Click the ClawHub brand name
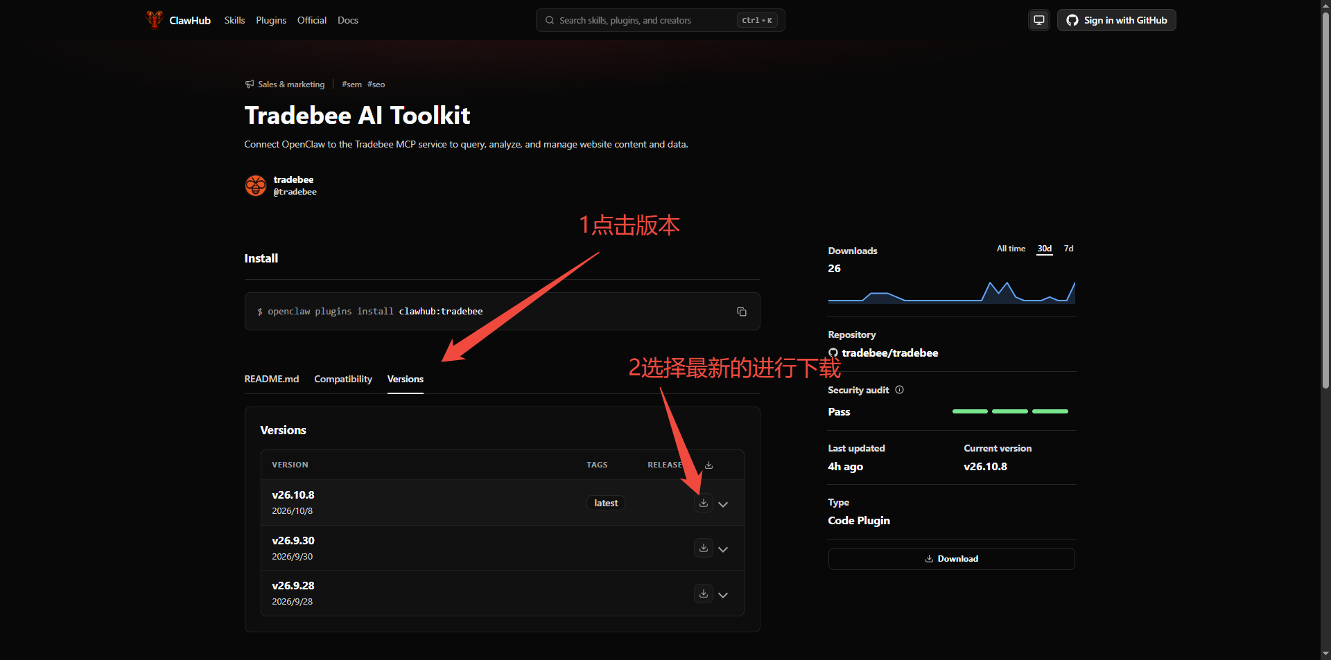The image size is (1331, 660). coord(190,21)
